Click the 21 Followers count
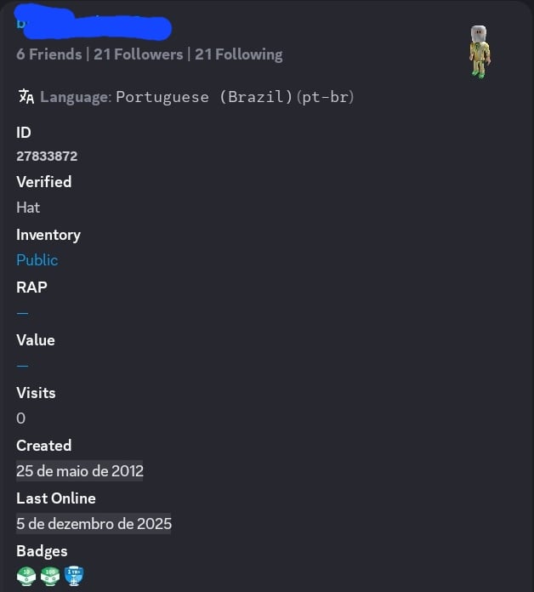The height and width of the screenshot is (592, 534). pos(139,54)
